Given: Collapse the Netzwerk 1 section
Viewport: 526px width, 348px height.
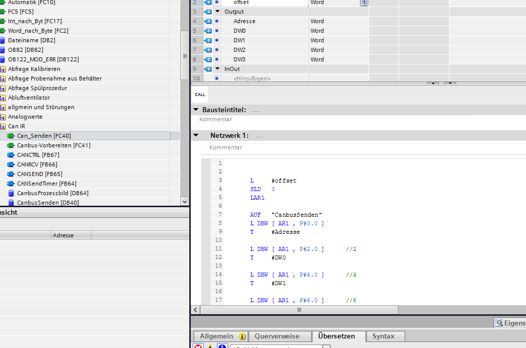Looking at the screenshot, I should tap(196, 136).
